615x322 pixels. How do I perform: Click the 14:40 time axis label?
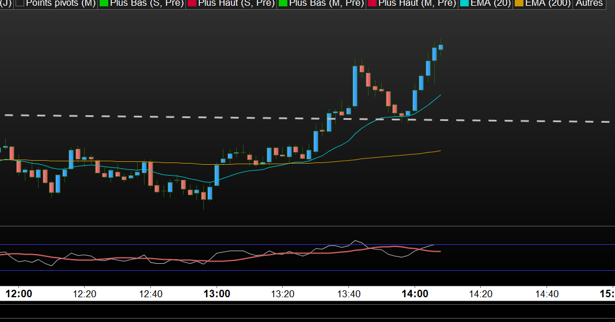[547, 294]
